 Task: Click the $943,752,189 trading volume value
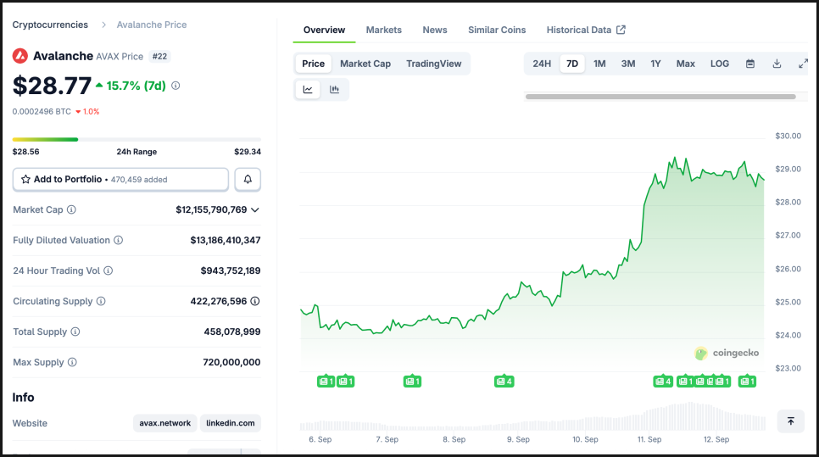pos(231,270)
